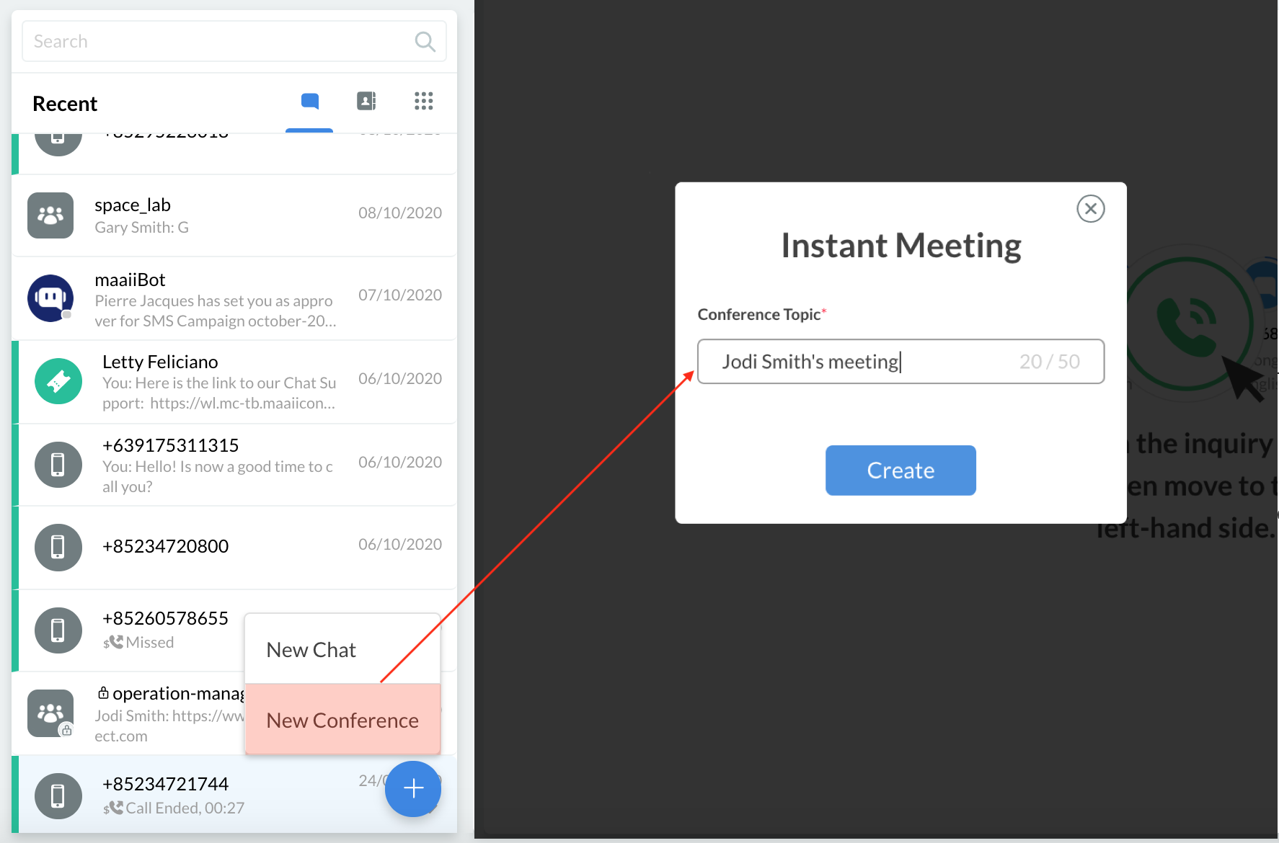Click the 'Gary Smith: G' message preview
The image size is (1279, 843).
[x=141, y=227]
